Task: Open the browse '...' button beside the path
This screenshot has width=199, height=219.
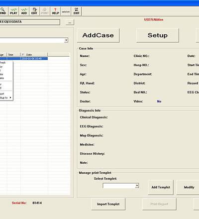Action: point(70,22)
